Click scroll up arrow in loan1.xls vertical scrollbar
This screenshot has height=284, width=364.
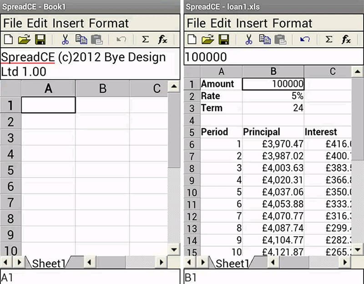(358, 72)
